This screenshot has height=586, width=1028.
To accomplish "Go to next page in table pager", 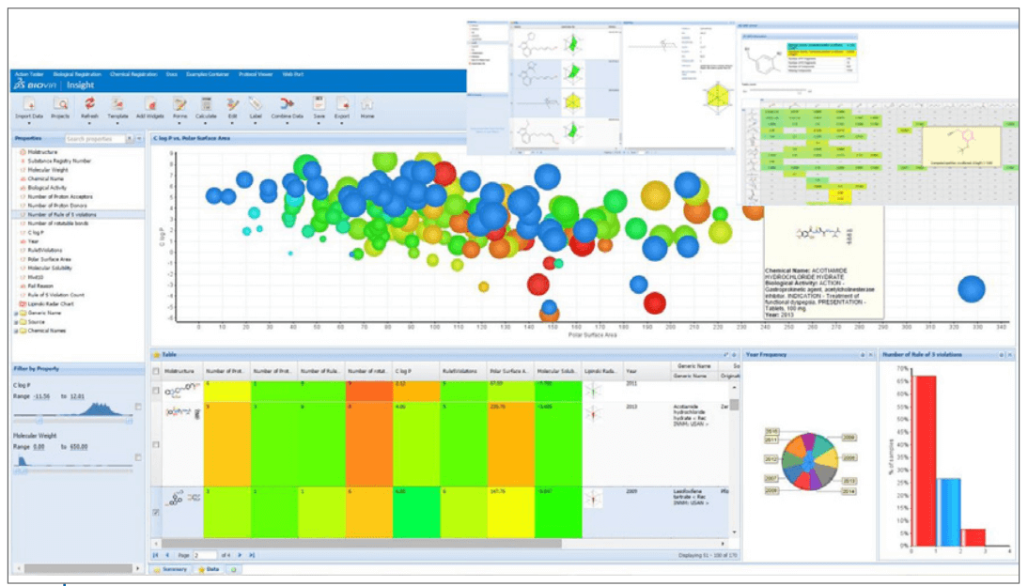I will point(240,555).
